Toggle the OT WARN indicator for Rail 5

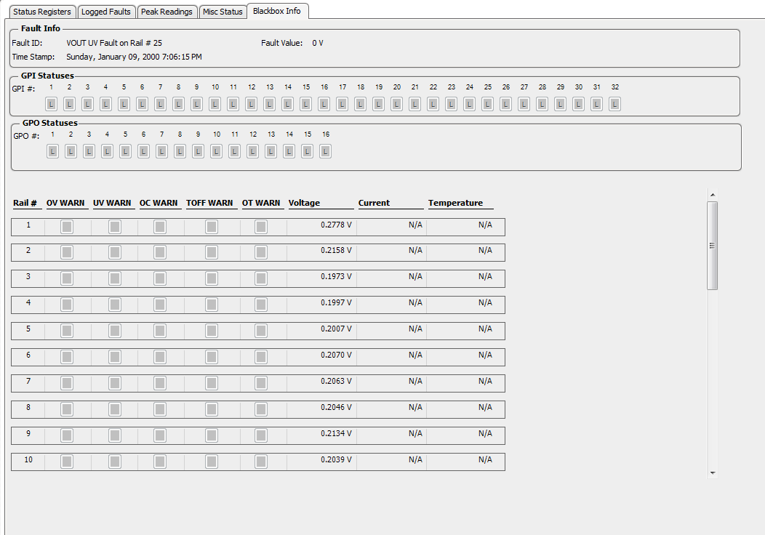pos(260,330)
